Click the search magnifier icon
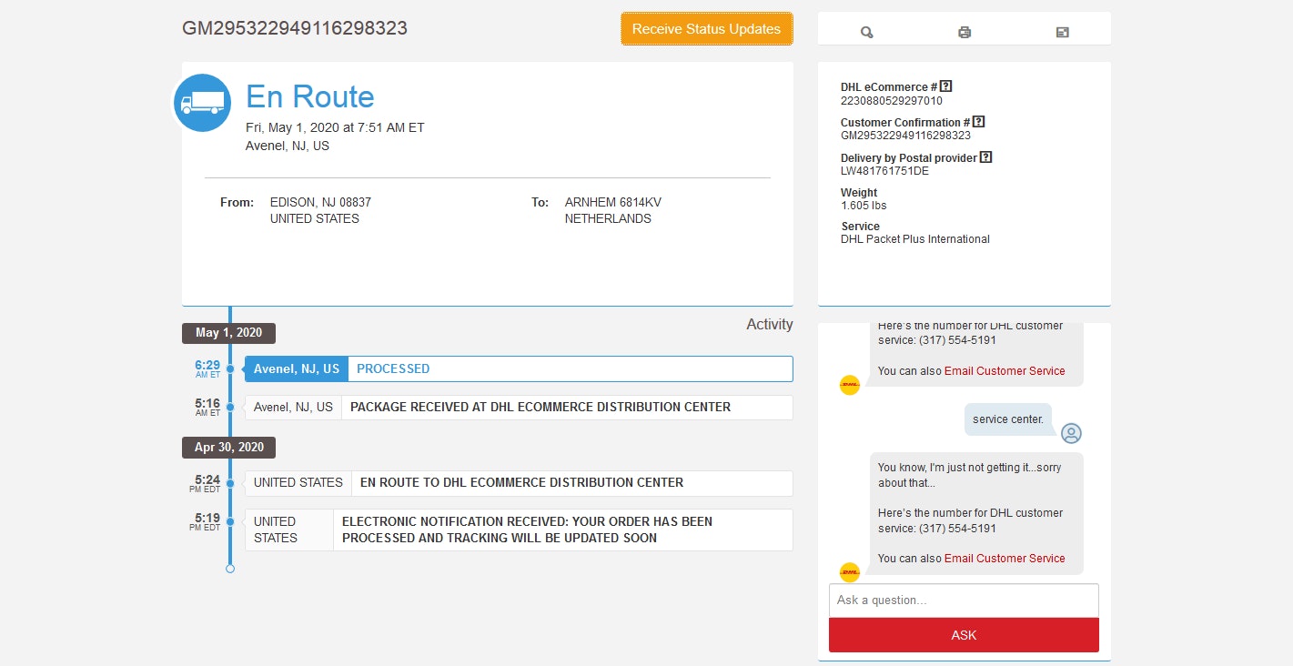 [866, 32]
